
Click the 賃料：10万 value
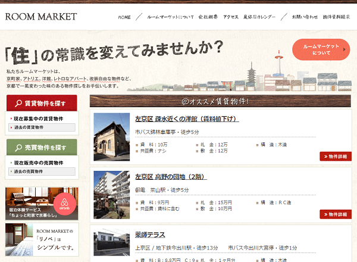click(x=154, y=145)
